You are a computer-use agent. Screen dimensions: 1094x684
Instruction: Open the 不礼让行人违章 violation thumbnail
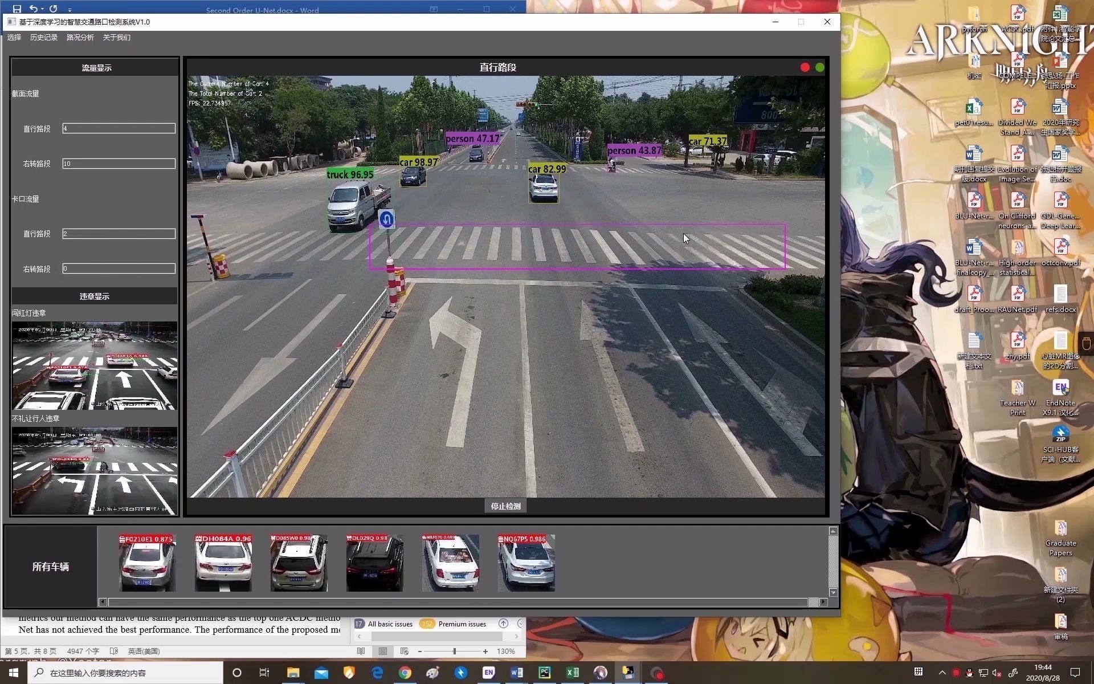pos(95,471)
